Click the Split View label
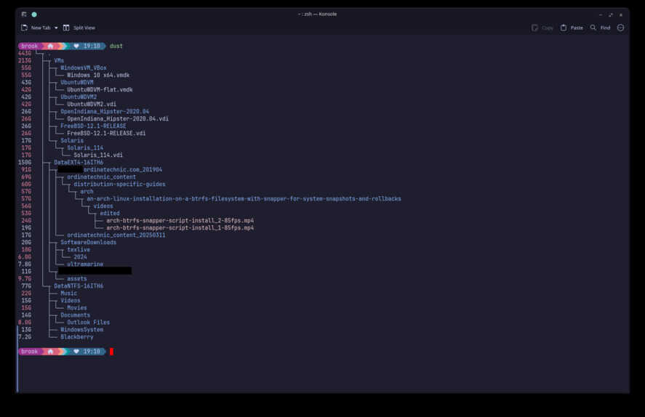Screen dimensions: 645x417 [x=84, y=28]
